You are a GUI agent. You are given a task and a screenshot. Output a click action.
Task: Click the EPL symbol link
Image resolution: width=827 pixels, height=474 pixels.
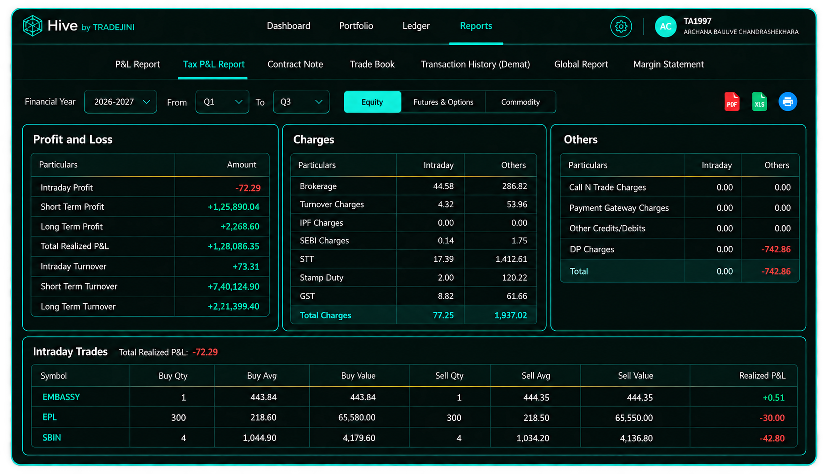coord(49,417)
